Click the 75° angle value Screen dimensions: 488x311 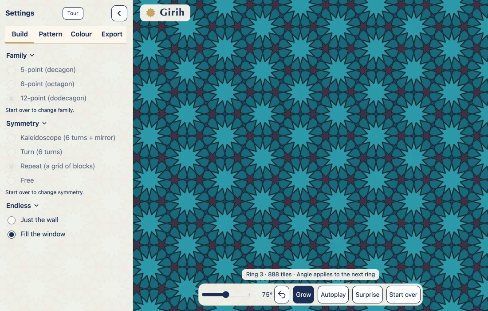tap(267, 295)
